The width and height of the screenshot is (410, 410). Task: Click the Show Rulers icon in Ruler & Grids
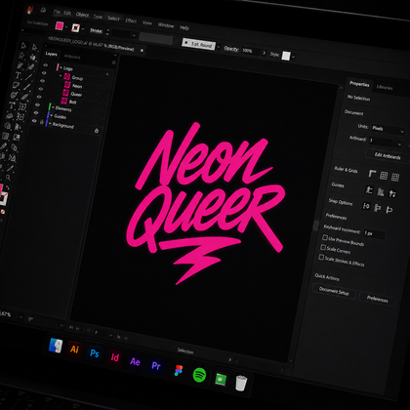372,174
